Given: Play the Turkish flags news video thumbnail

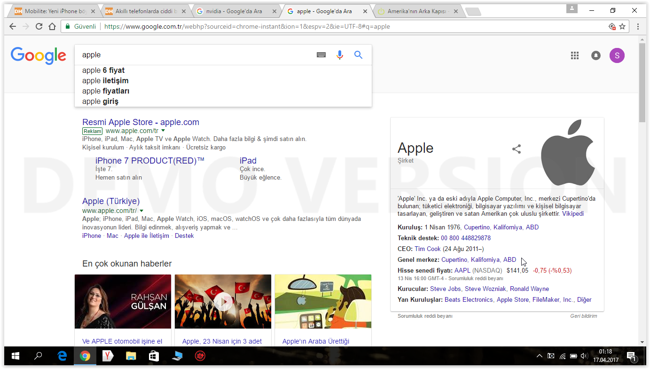Looking at the screenshot, I should 223,301.
